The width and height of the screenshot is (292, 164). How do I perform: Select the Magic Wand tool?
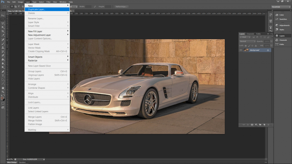point(3,27)
